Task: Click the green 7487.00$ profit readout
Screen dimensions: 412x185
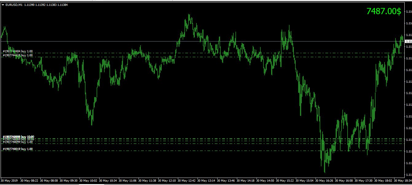Action: [384, 11]
